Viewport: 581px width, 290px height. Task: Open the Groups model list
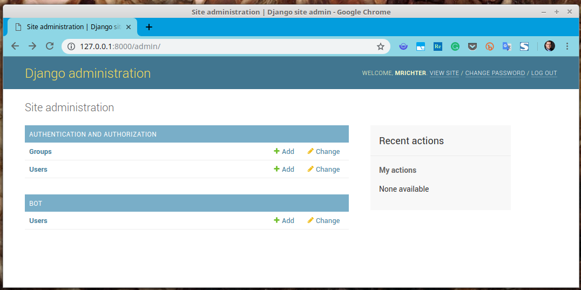pyautogui.click(x=40, y=152)
